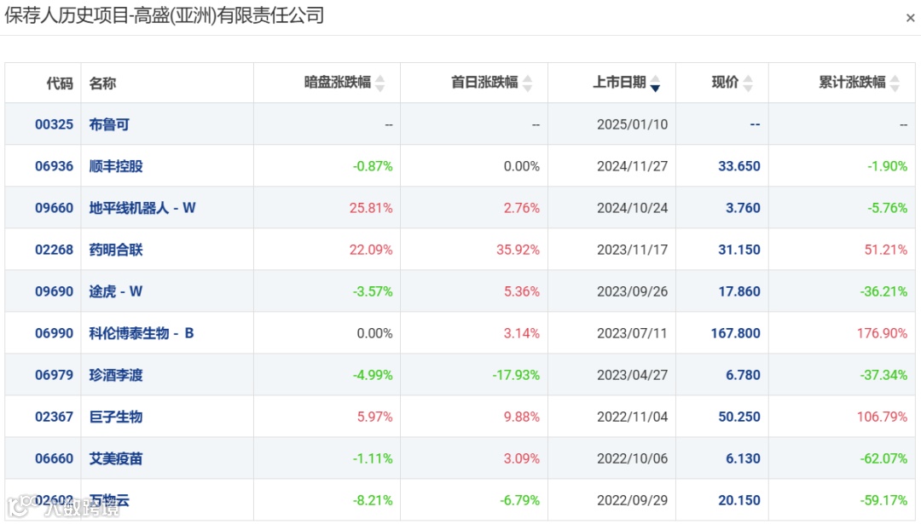Sort by 首日涨跌幅 column arrows
This screenshot has width=921, height=524.
[528, 83]
